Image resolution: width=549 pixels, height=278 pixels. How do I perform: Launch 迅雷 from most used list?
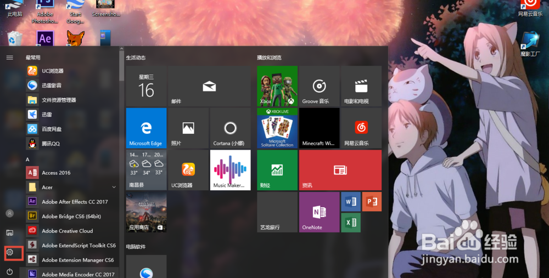[71, 115]
